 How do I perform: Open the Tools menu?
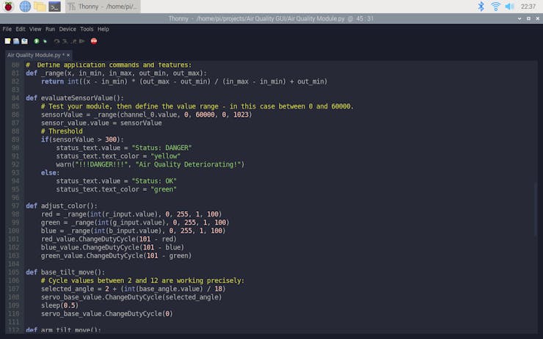coord(87,29)
